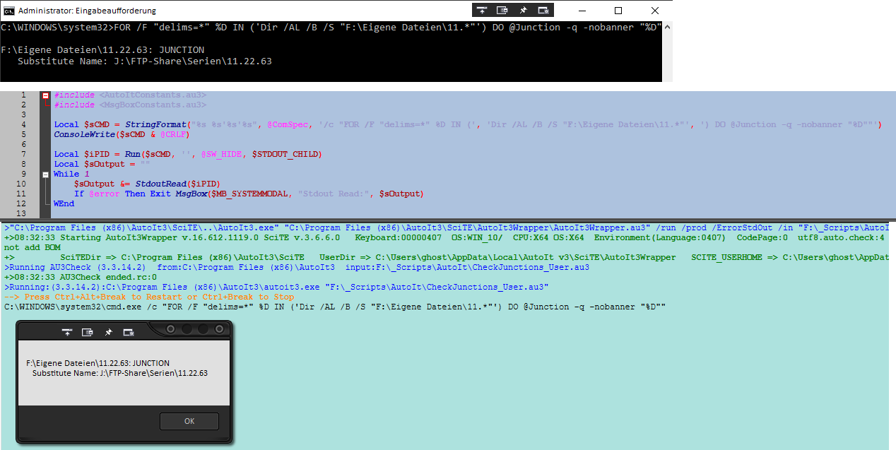Pin the Eingabeaufforderung window on top
The height and width of the screenshot is (450, 896).
click(523, 11)
